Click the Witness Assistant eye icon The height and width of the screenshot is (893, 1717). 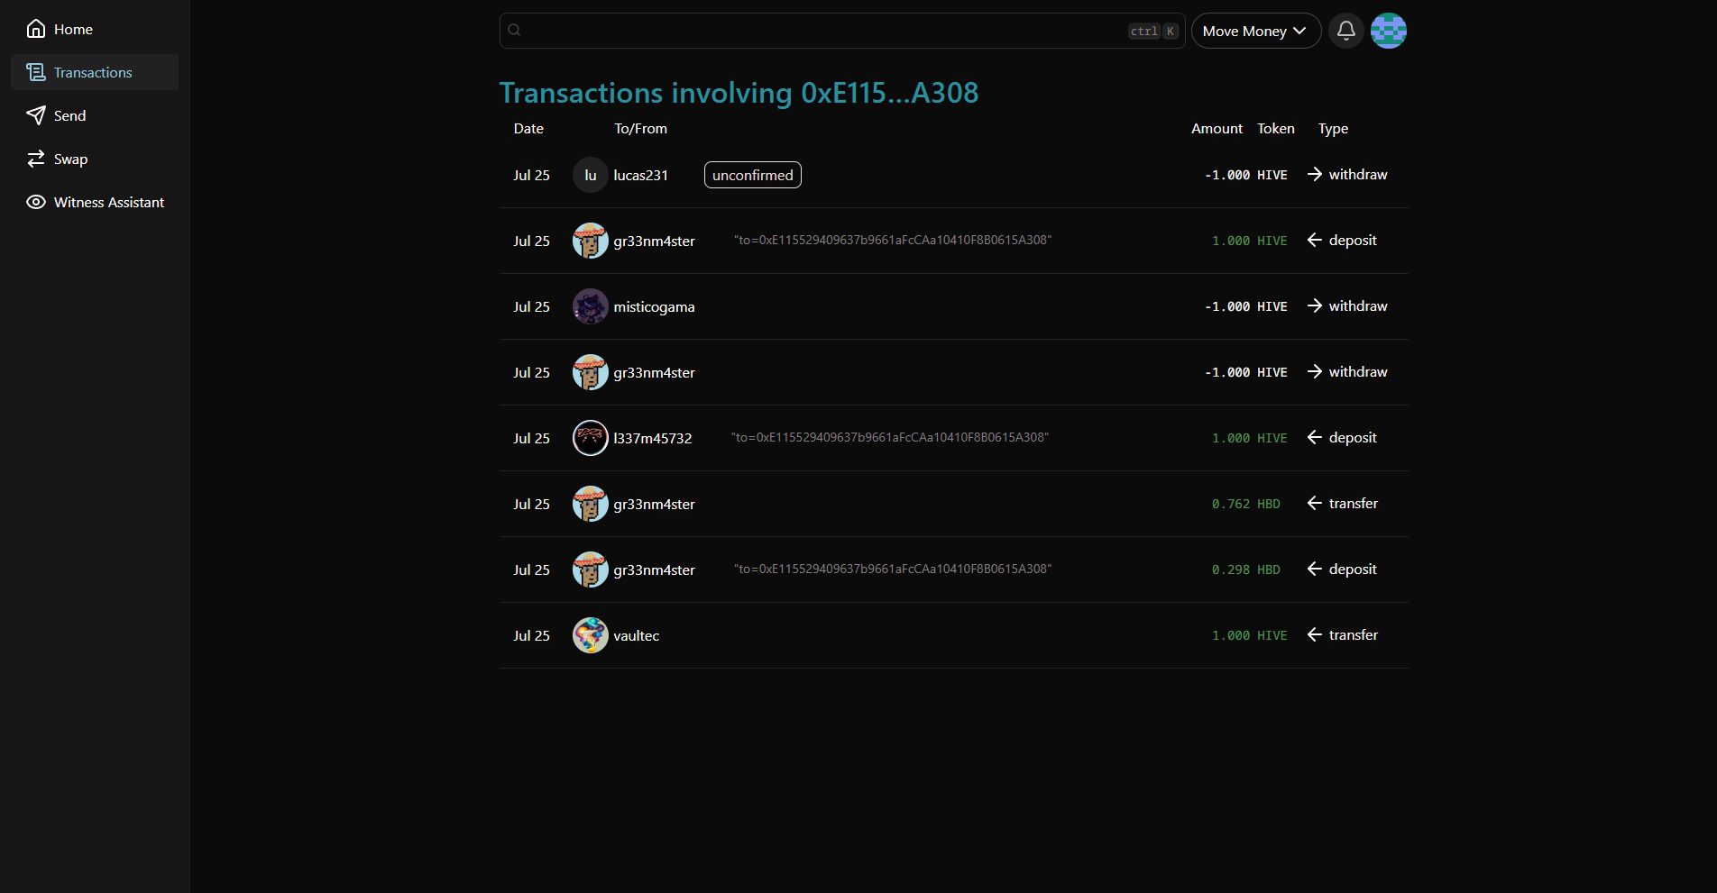(x=36, y=202)
